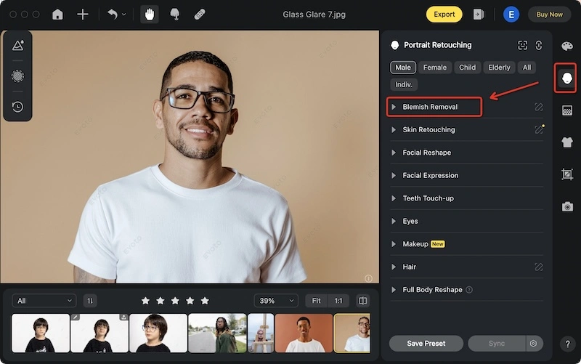
Task: Open the Color Adjustment palette icon
Action: tap(567, 46)
